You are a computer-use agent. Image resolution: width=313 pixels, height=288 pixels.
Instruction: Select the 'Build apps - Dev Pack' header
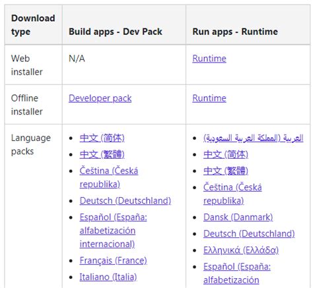pyautogui.click(x=116, y=32)
